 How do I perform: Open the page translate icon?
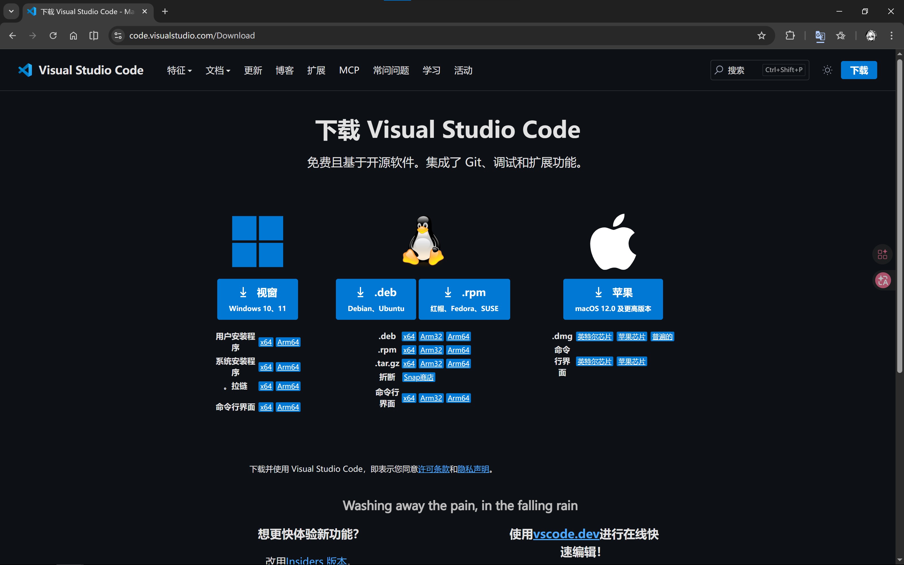pyautogui.click(x=820, y=36)
